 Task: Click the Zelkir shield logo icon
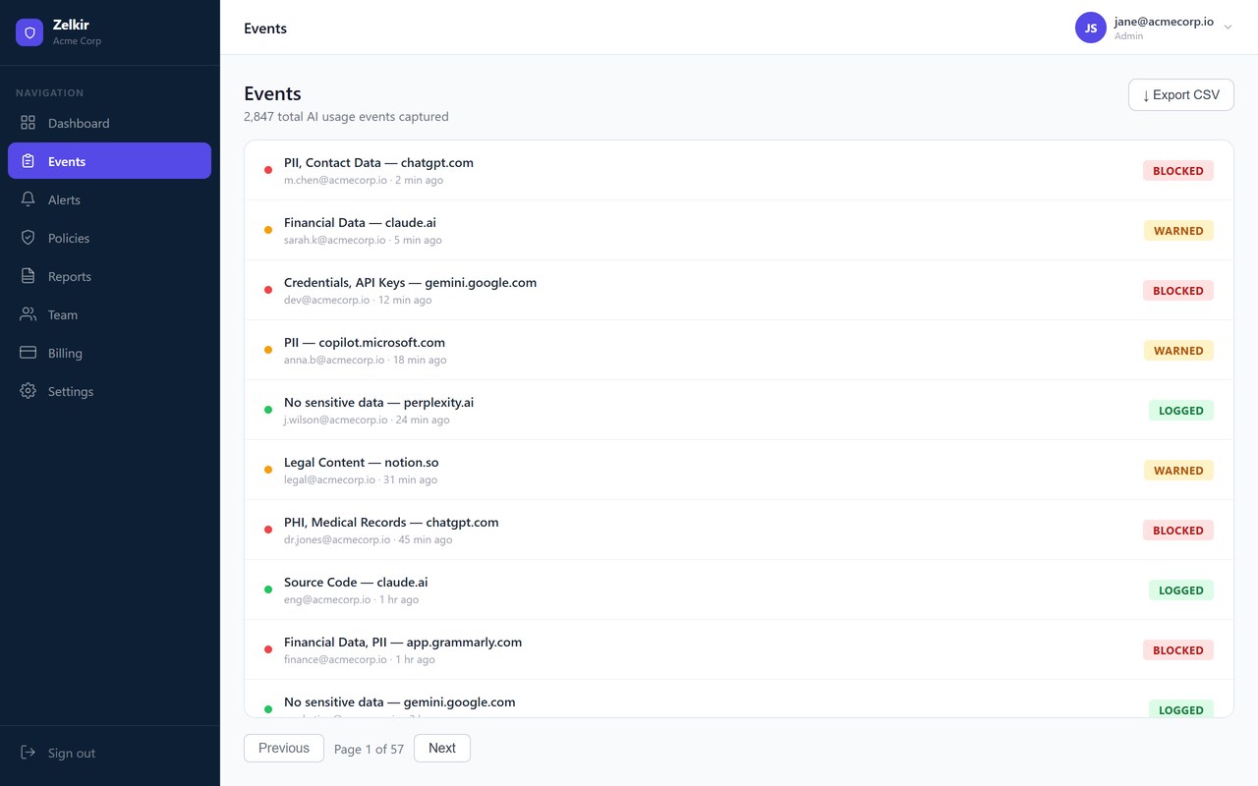point(29,32)
